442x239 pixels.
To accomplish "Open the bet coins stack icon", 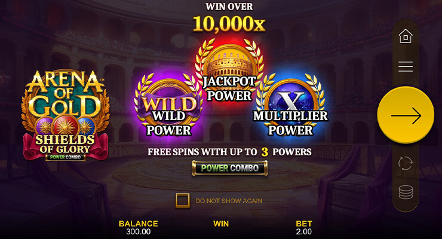I will [406, 192].
